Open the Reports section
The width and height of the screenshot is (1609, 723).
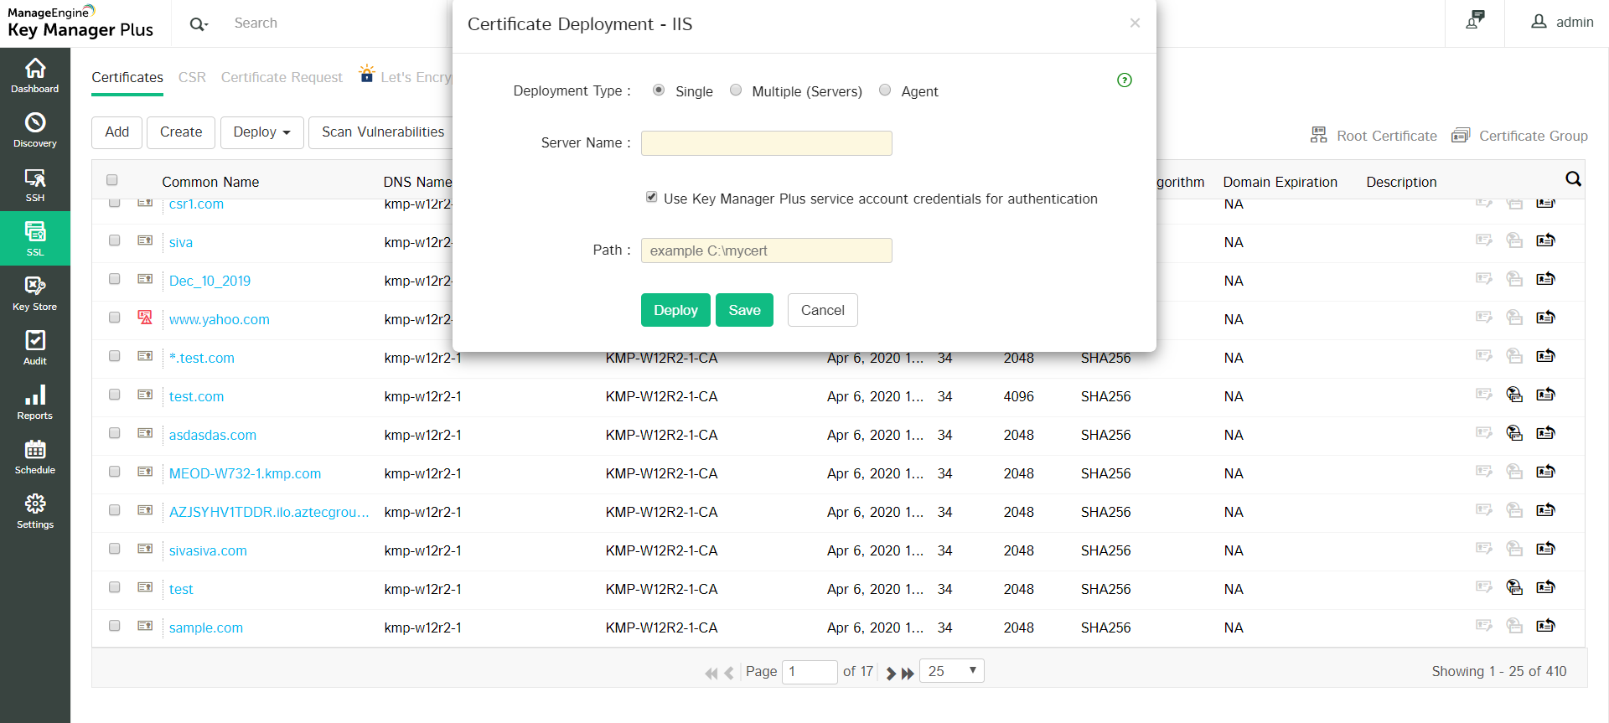pyautogui.click(x=35, y=402)
